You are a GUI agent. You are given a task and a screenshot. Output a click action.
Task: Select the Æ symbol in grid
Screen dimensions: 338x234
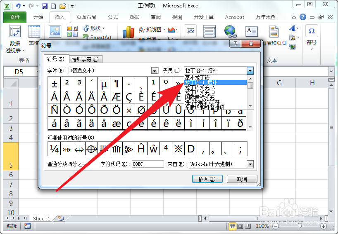coord(117,97)
